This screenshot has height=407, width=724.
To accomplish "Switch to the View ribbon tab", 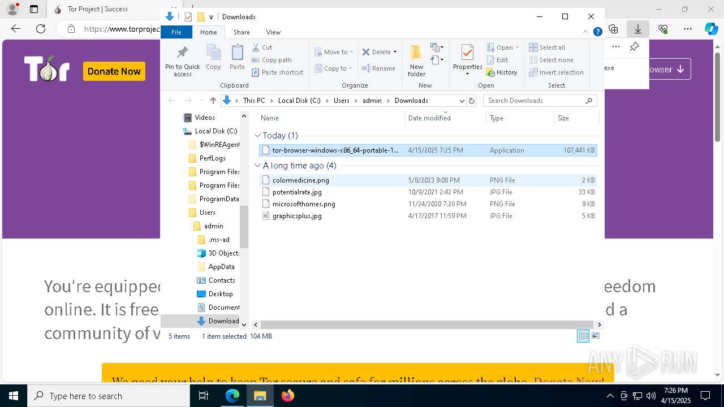I will [273, 32].
